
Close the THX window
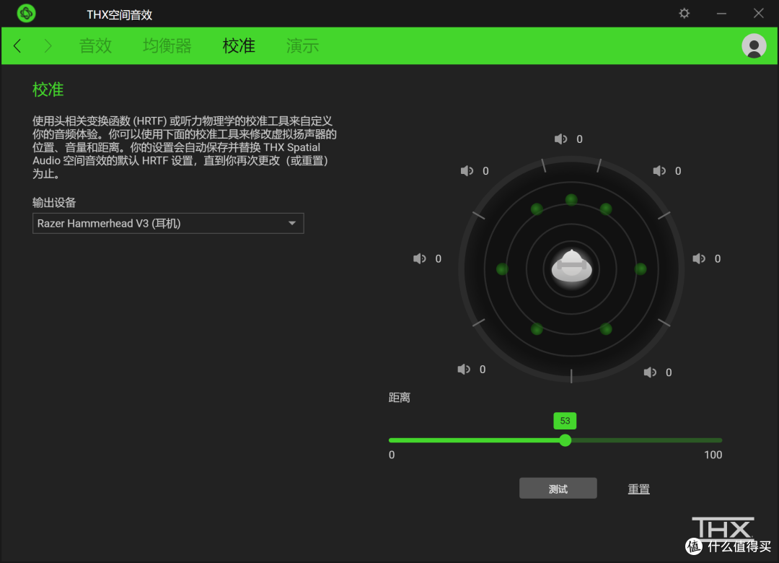(x=758, y=13)
